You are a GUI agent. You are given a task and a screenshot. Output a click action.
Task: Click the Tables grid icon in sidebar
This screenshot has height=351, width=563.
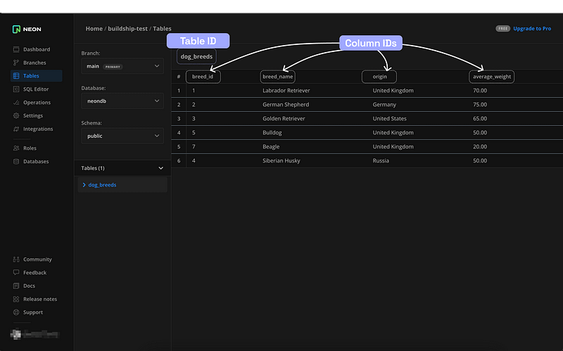click(16, 76)
